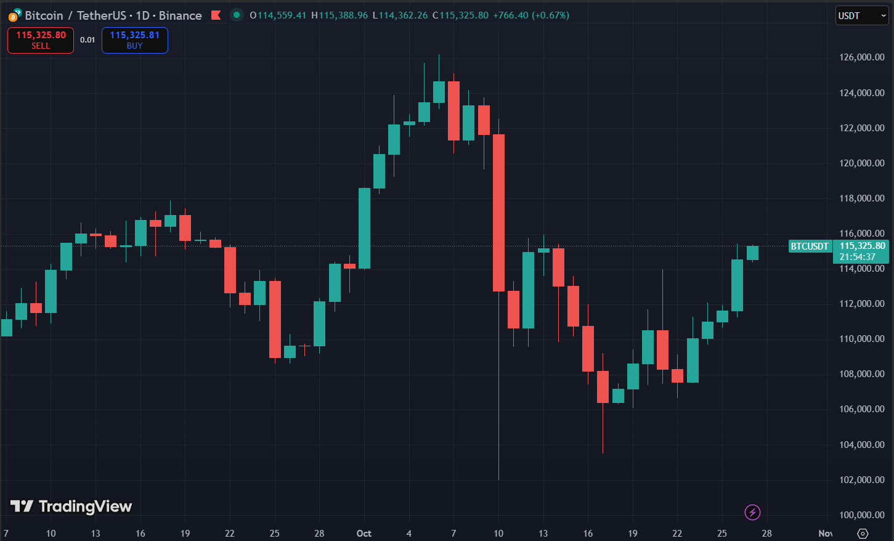This screenshot has height=541, width=894.
Task: Click the countdown timer under the price label
Action: click(858, 256)
